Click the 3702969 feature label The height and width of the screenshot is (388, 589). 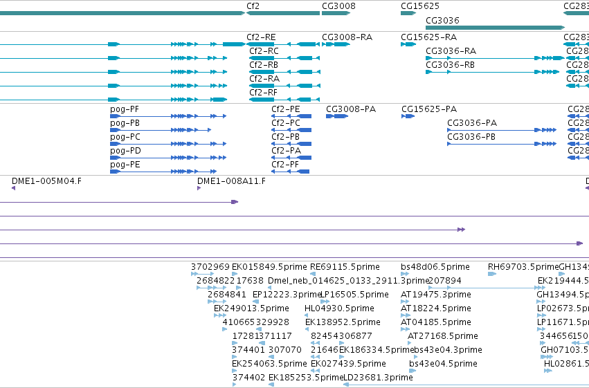coord(210,267)
